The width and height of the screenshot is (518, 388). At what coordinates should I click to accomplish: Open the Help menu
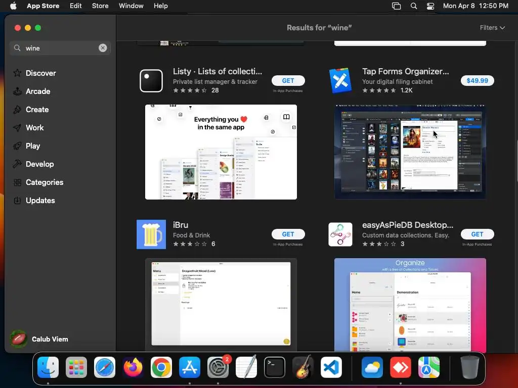point(160,6)
